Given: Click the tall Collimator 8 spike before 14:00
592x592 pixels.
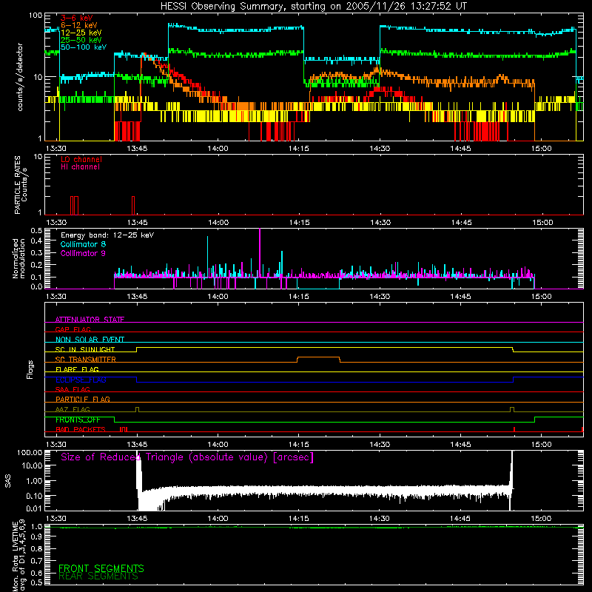Looking at the screenshot, I should coord(207,257).
